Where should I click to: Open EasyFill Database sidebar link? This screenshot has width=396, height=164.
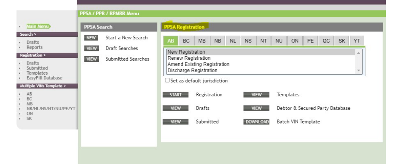[x=44, y=78]
